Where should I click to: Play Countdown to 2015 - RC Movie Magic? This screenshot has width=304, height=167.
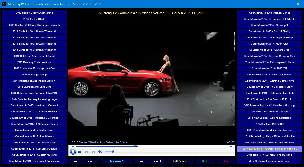[x=34, y=142]
